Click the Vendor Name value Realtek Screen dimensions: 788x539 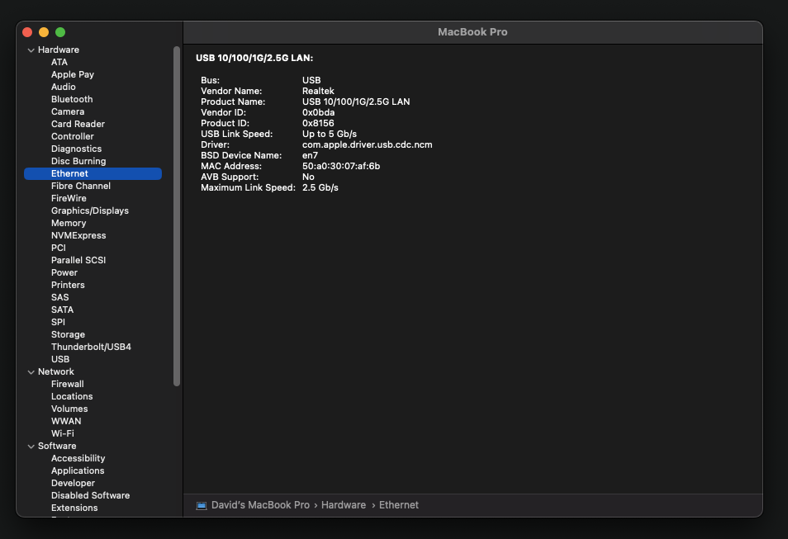318,91
